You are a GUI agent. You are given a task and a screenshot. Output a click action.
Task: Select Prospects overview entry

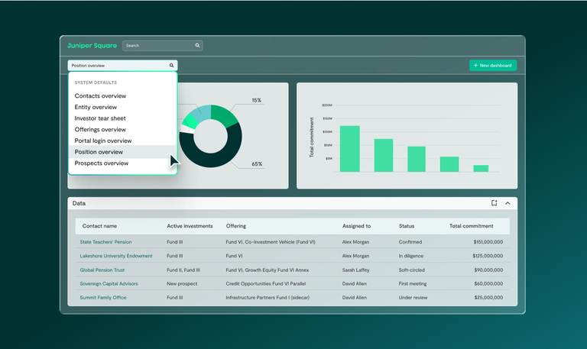[x=102, y=163]
